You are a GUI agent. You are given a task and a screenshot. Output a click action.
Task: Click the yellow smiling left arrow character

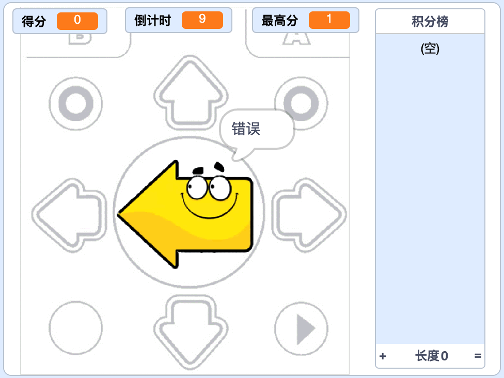185,214
